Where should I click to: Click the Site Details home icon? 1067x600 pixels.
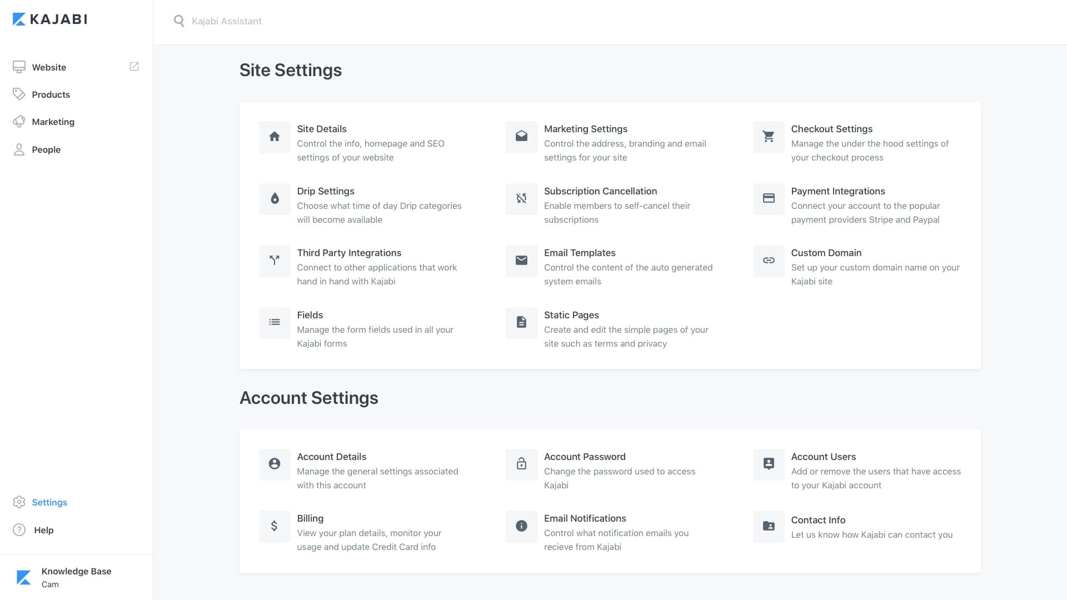tap(275, 137)
